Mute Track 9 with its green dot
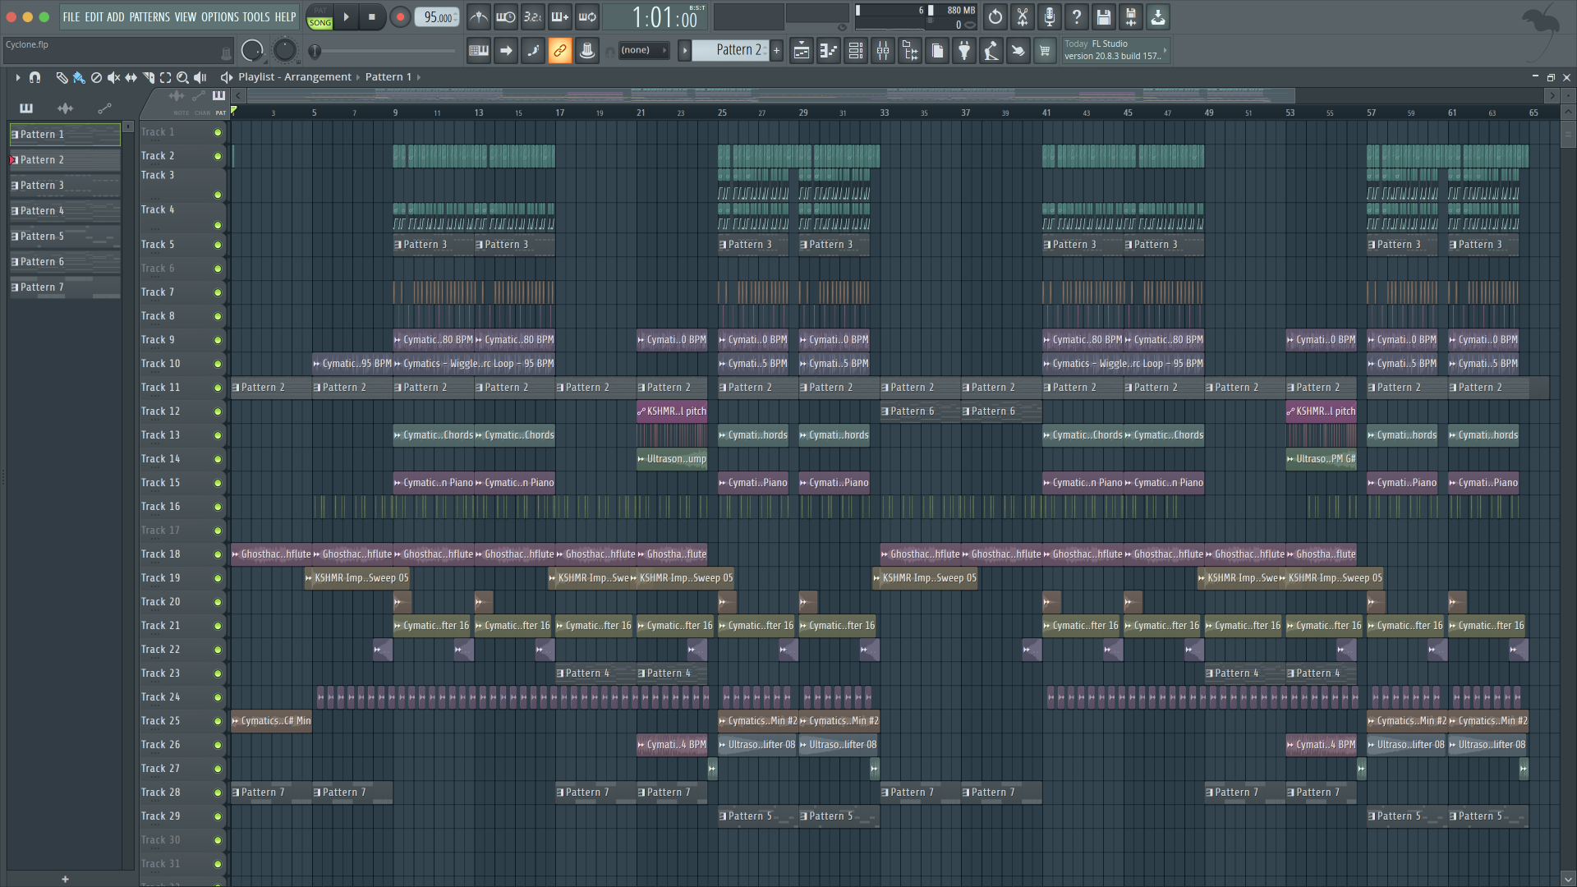1577x887 pixels. (218, 340)
